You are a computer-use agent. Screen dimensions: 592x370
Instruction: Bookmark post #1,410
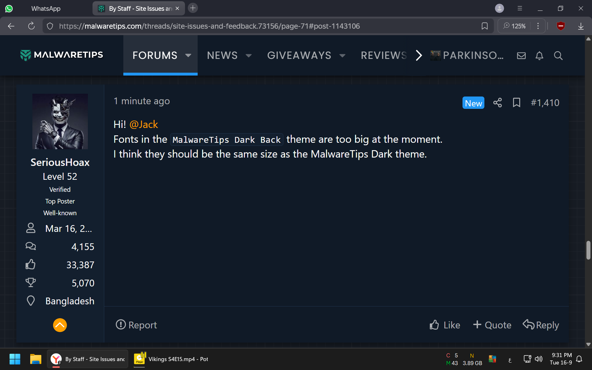pyautogui.click(x=516, y=103)
